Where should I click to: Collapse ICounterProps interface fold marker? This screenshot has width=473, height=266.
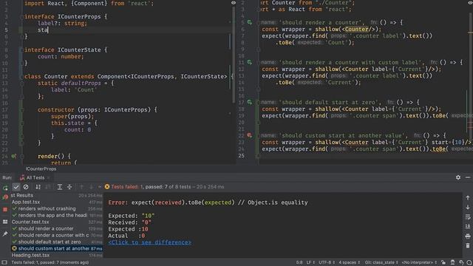click(x=21, y=16)
